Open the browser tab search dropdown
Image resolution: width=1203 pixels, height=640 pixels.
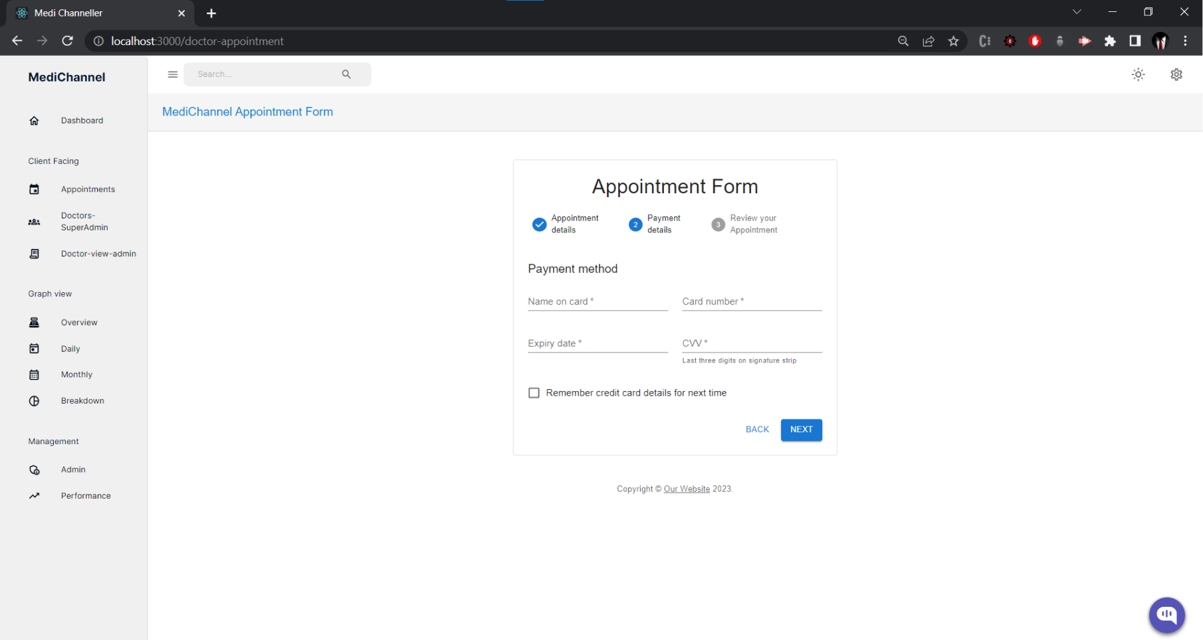1076,11
